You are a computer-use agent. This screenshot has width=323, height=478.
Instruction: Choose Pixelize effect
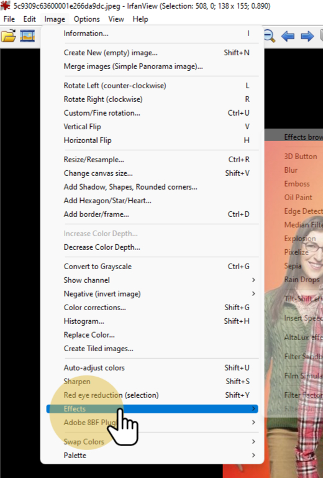[x=296, y=252]
